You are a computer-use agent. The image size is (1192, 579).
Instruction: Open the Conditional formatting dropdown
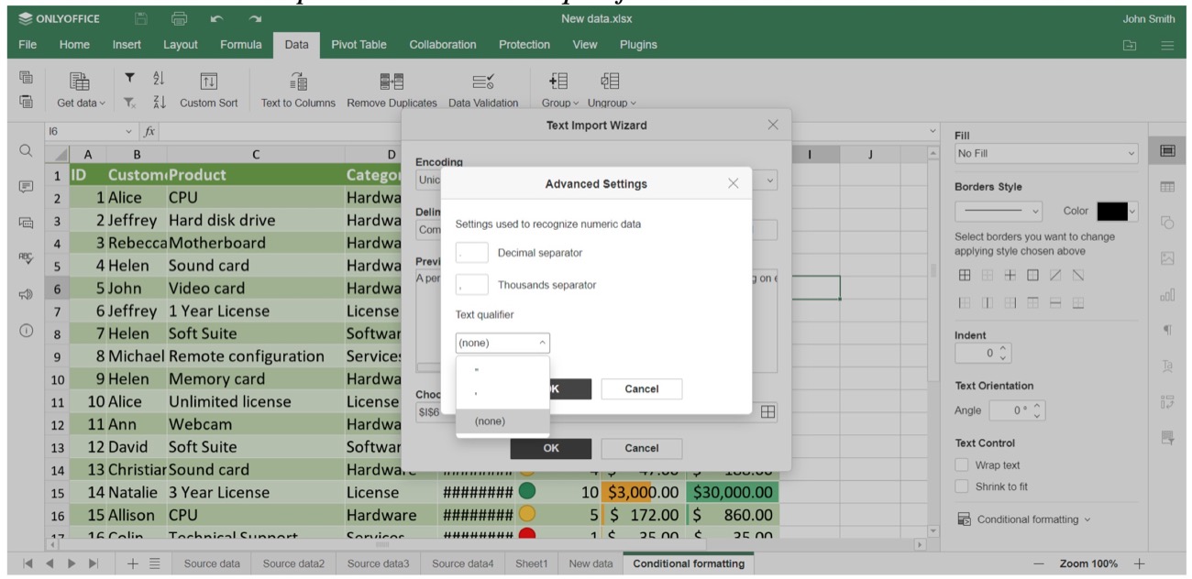(x=1027, y=518)
